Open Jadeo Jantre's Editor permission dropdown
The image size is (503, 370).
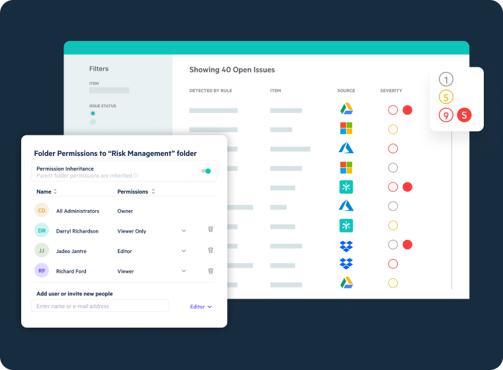184,251
